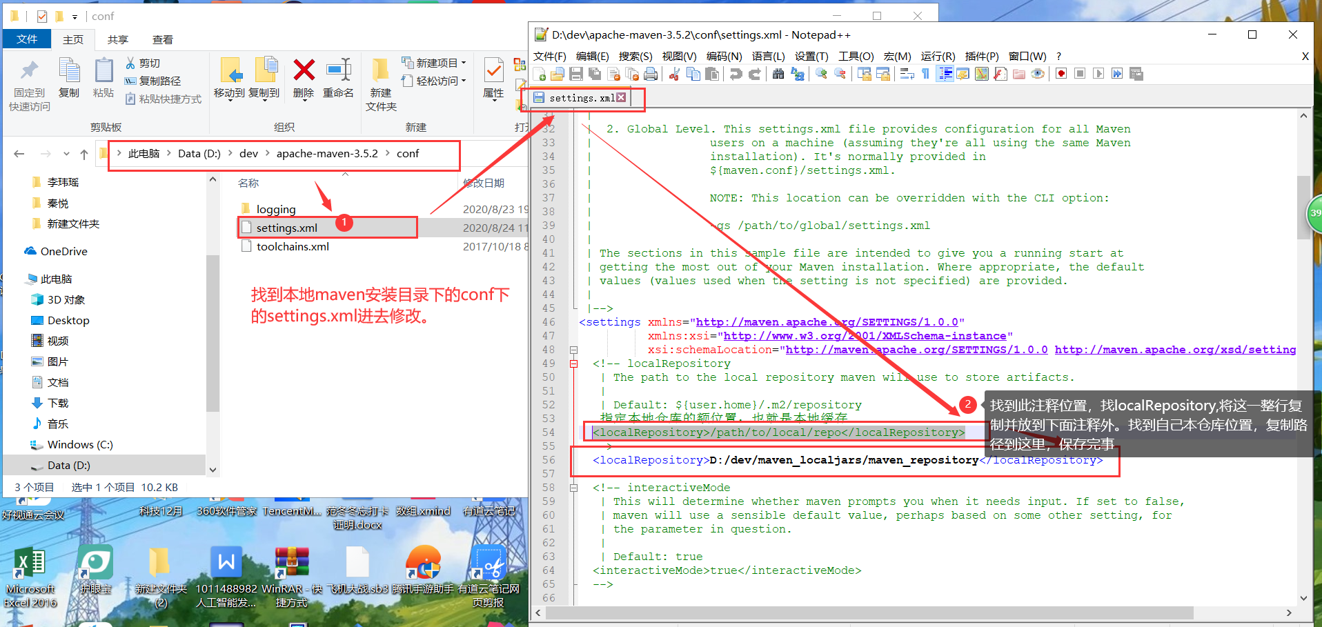Toggle Synchronize vertical scrolling icon
1322x627 pixels.
coord(864,74)
